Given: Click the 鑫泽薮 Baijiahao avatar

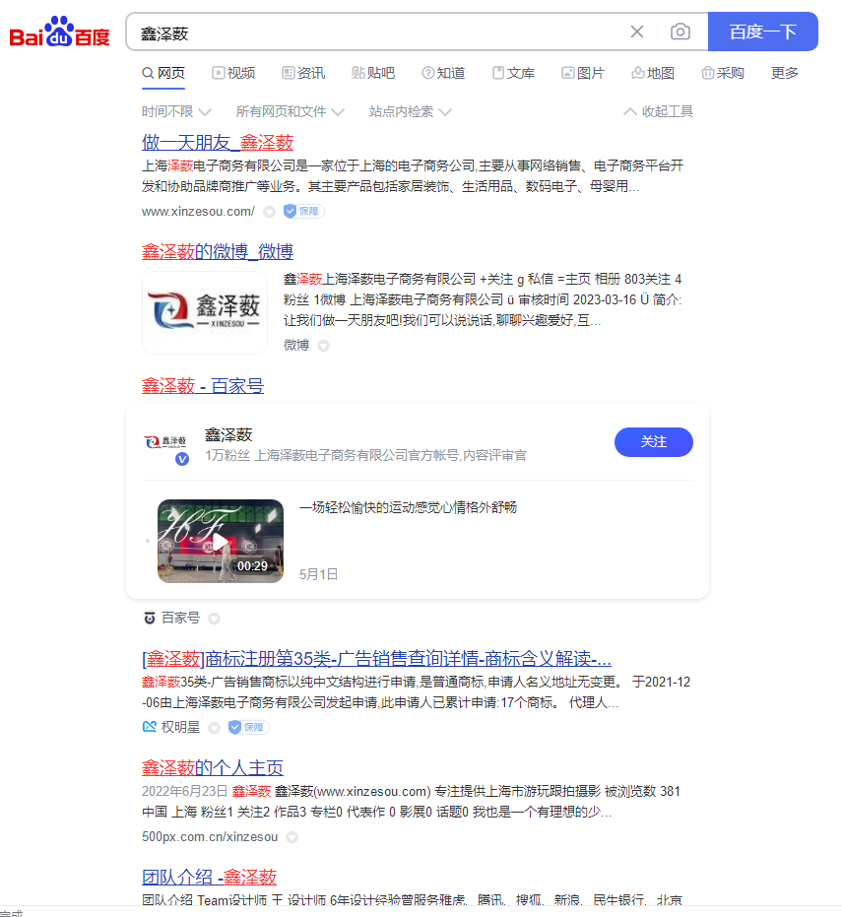Looking at the screenshot, I should coord(166,444).
